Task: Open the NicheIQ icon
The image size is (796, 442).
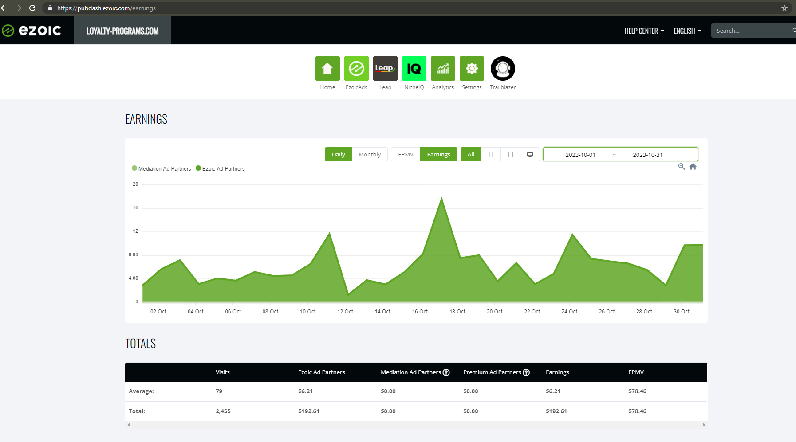Action: [414, 69]
